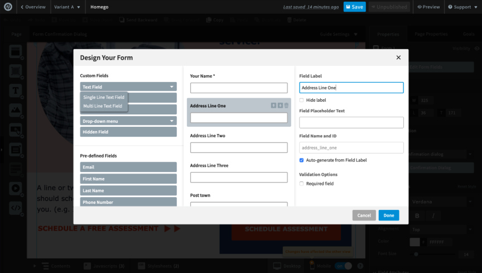The width and height of the screenshot is (482, 273).
Task: Open the page Preview
Action: point(428,7)
